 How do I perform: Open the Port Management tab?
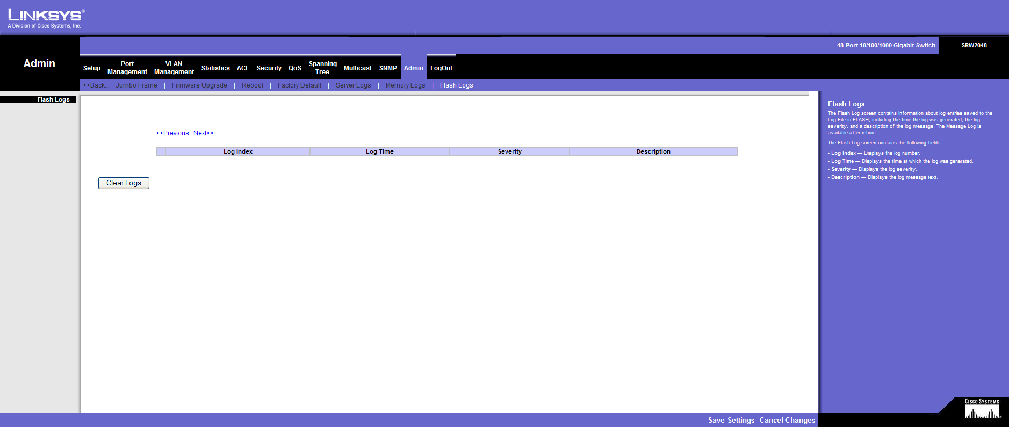pos(127,68)
